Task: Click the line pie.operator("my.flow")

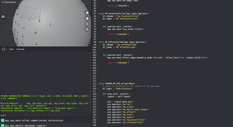Action: point(120,115)
